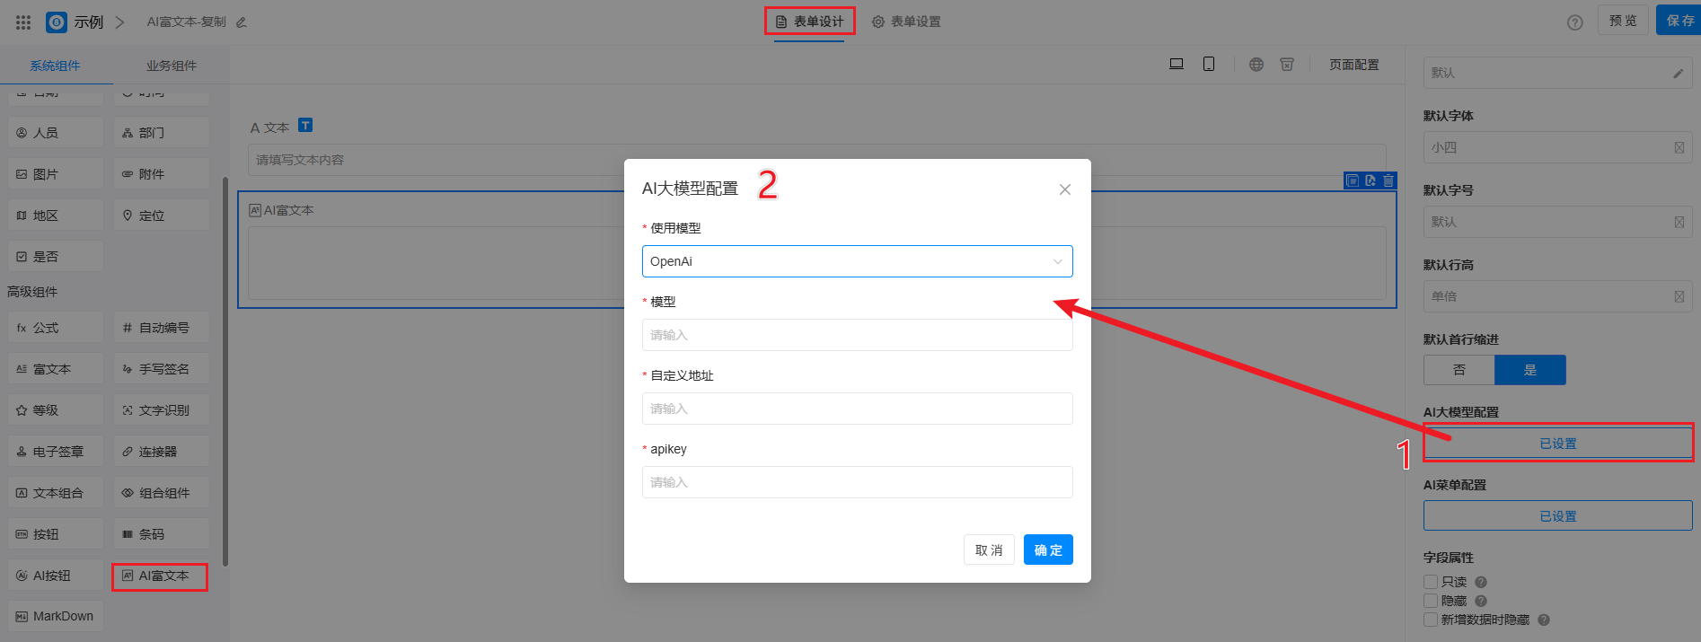The height and width of the screenshot is (642, 1701).
Task: Open the 业务组件 tab
Action: coord(171,66)
